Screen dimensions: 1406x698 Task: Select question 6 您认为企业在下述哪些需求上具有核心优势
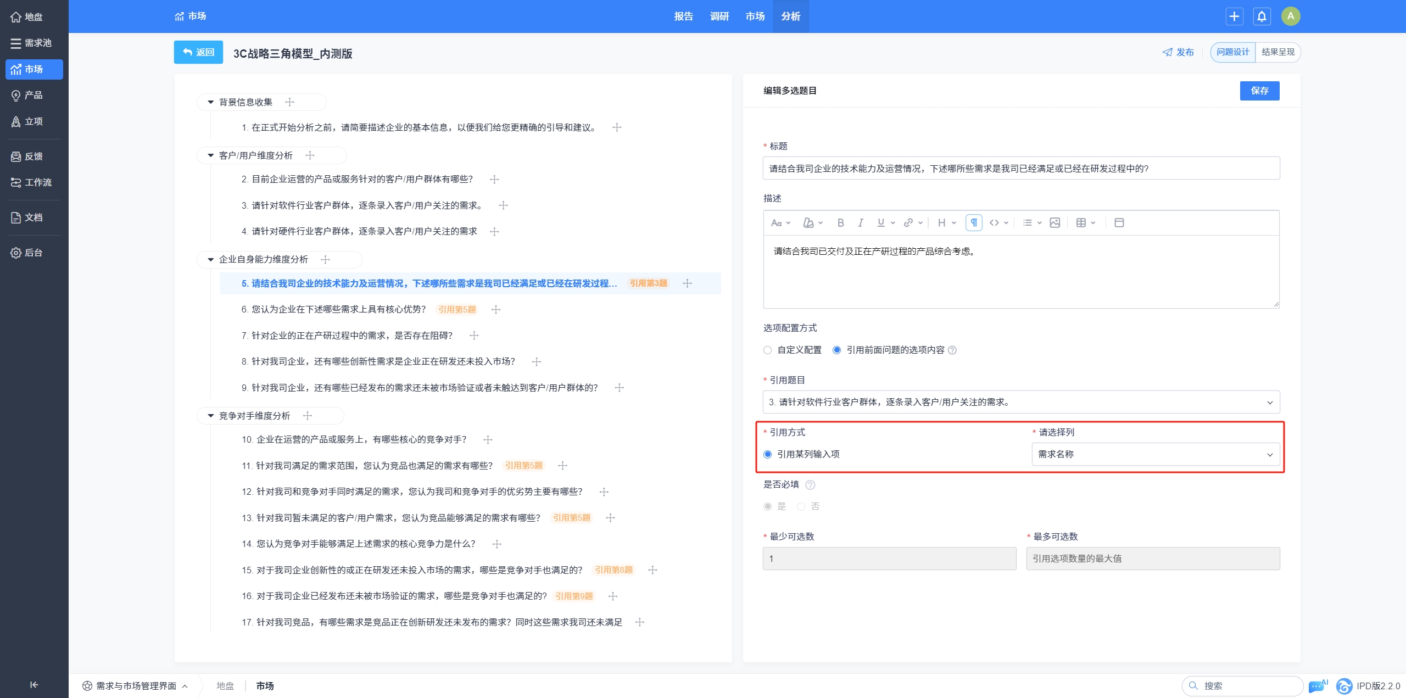pyautogui.click(x=333, y=309)
